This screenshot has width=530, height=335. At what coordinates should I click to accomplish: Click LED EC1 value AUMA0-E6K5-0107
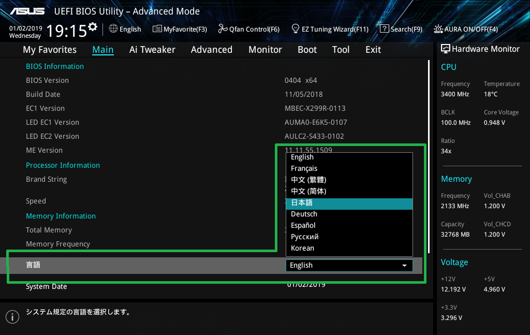[x=316, y=122]
